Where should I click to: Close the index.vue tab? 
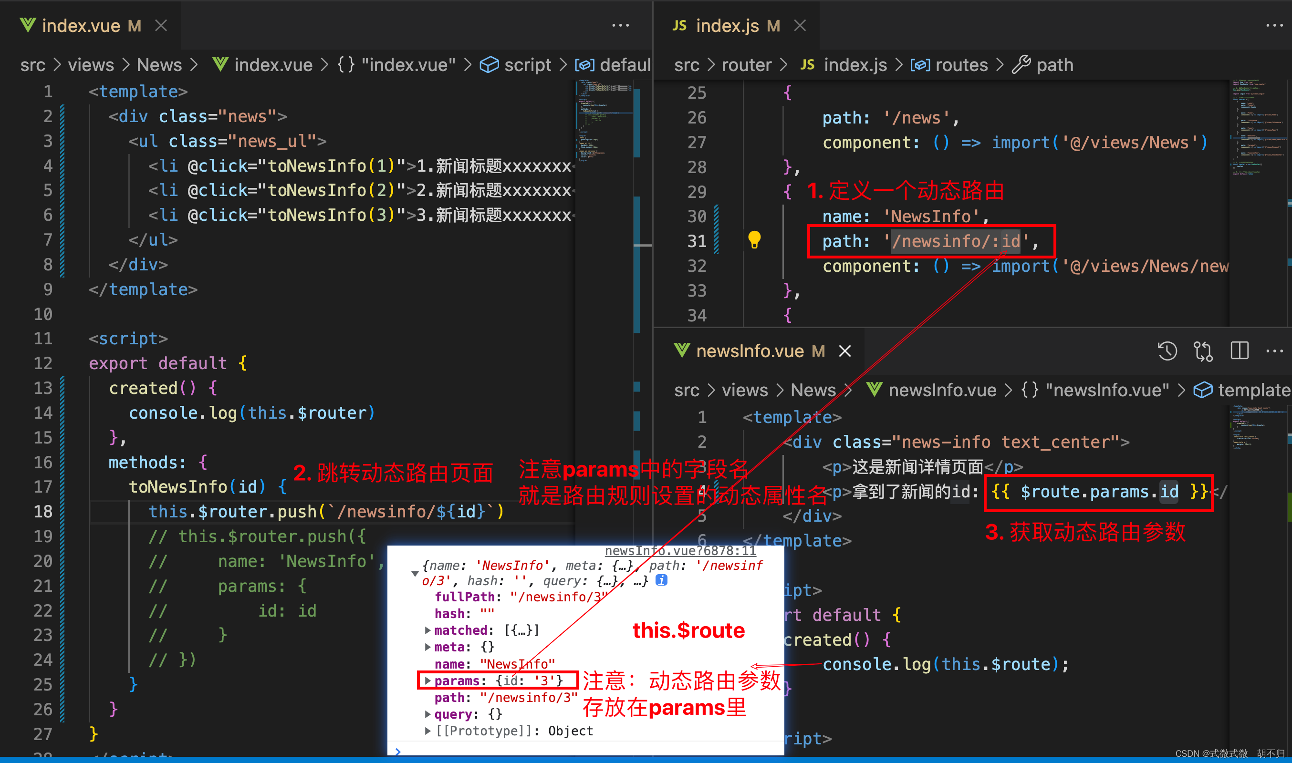point(161,25)
